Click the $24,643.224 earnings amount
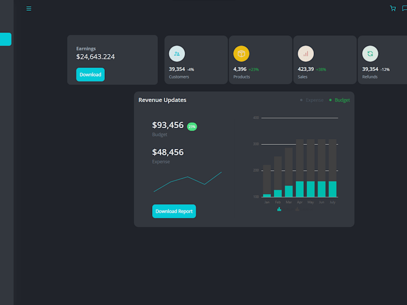This screenshot has height=305, width=407. [x=96, y=57]
